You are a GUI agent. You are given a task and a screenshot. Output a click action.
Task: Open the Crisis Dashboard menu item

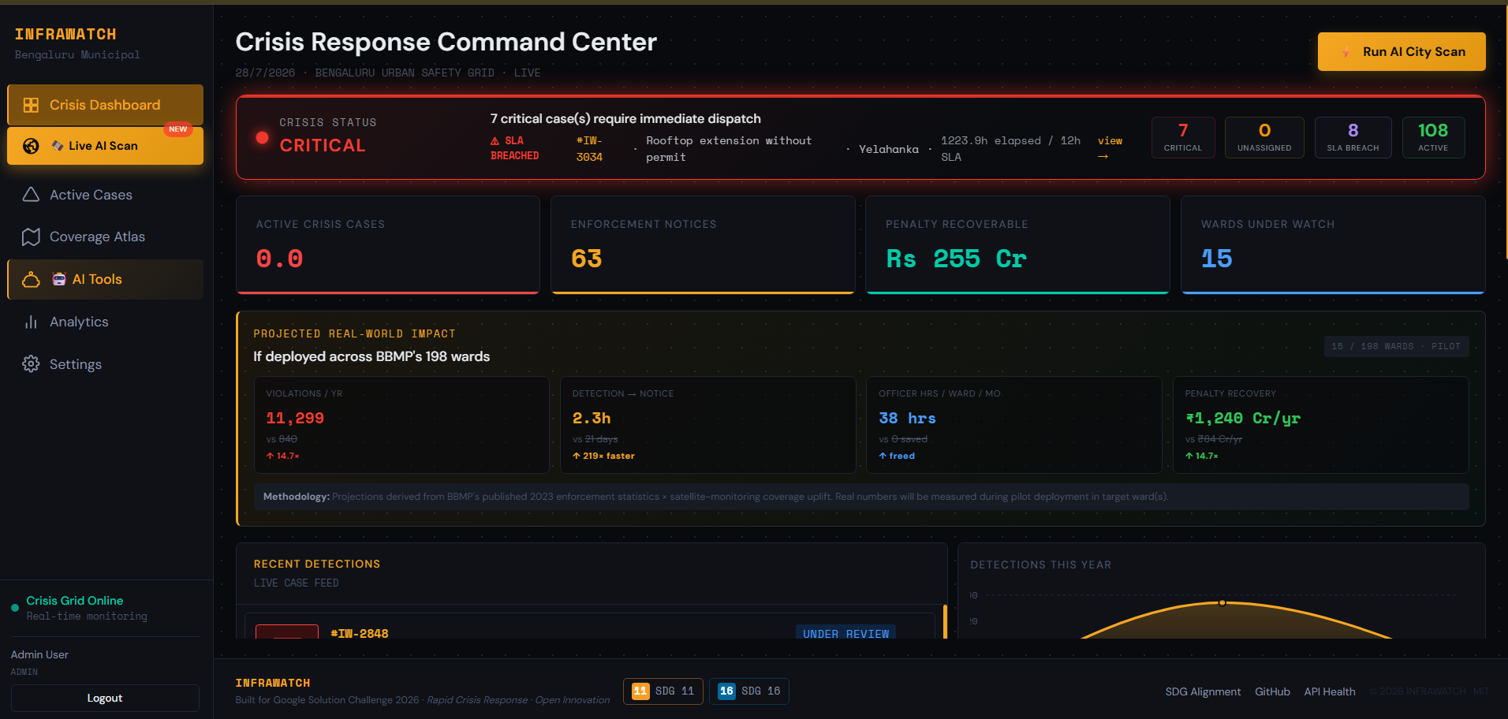[105, 105]
